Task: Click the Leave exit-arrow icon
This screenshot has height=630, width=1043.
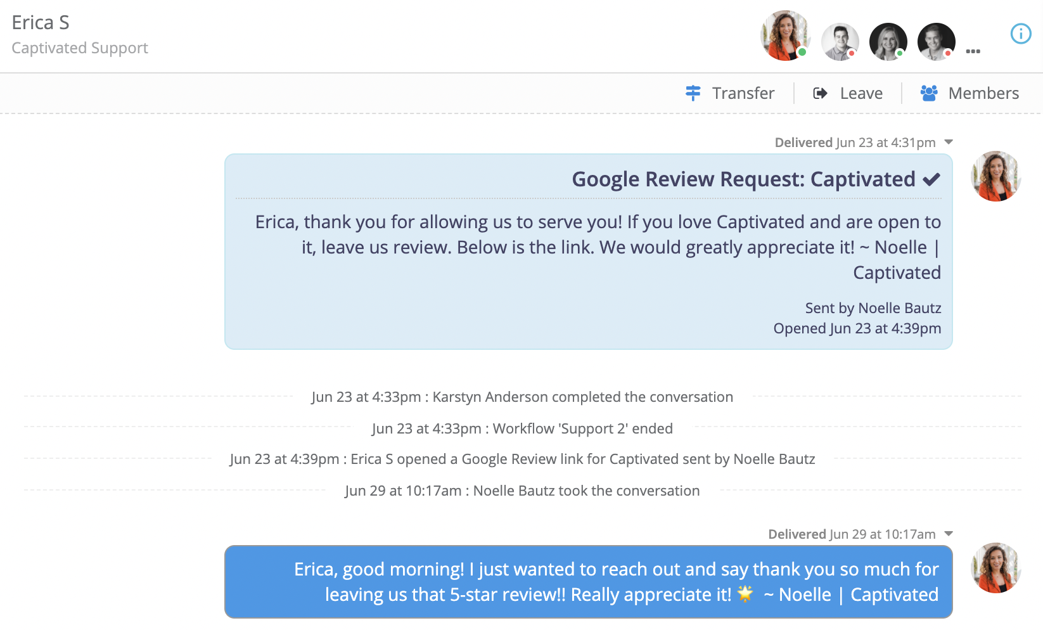Action: (x=820, y=93)
